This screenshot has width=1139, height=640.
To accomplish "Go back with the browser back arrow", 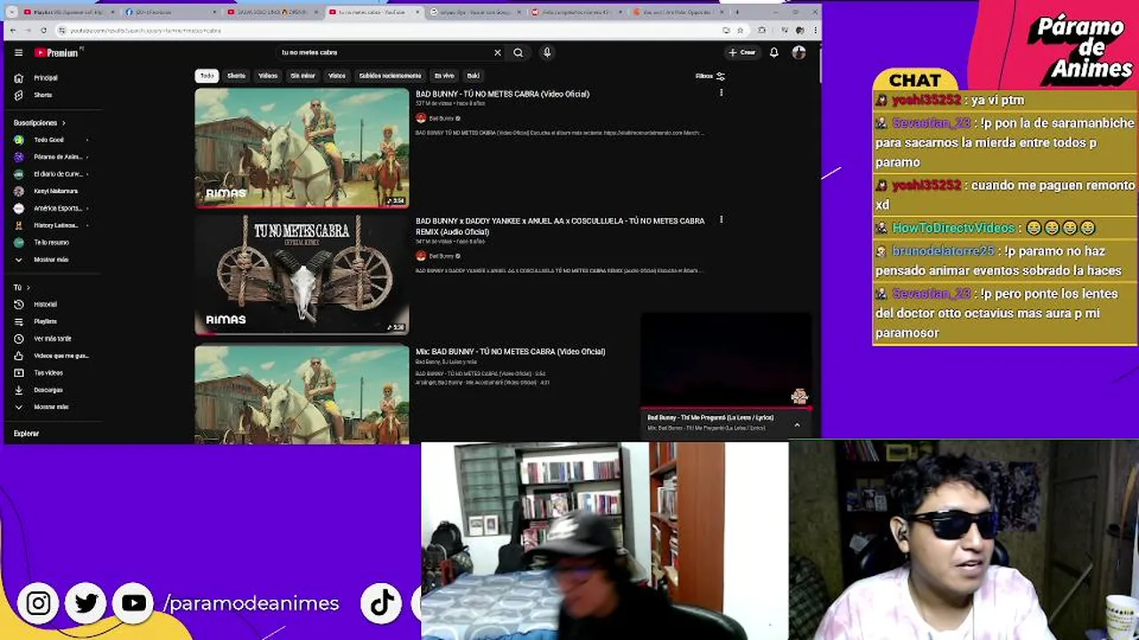I will 14,30.
